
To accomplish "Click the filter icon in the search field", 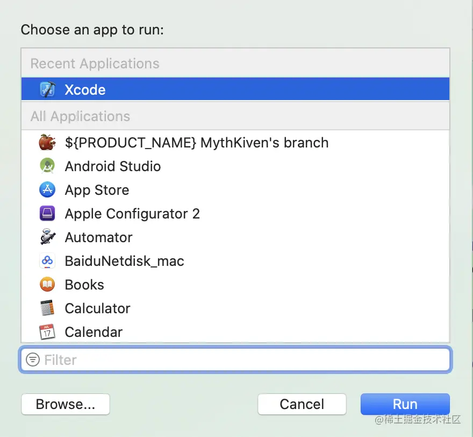I will (33, 360).
